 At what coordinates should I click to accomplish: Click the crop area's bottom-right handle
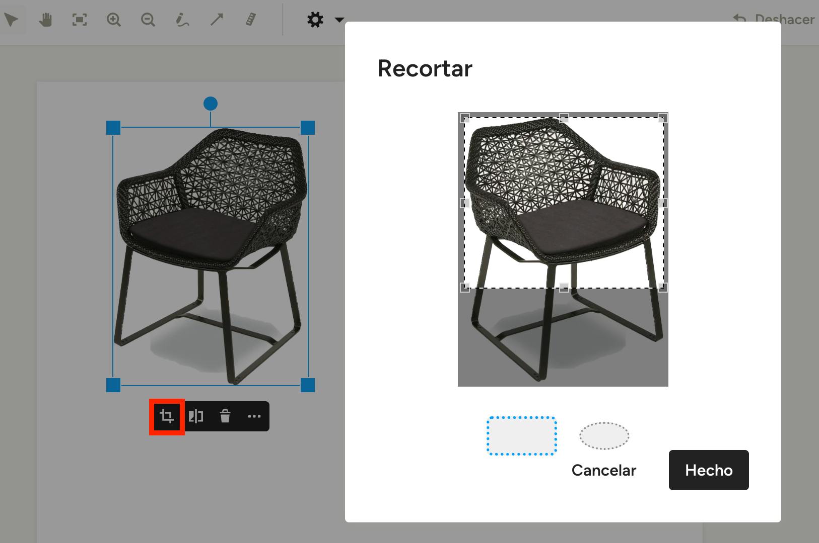pyautogui.click(x=663, y=288)
